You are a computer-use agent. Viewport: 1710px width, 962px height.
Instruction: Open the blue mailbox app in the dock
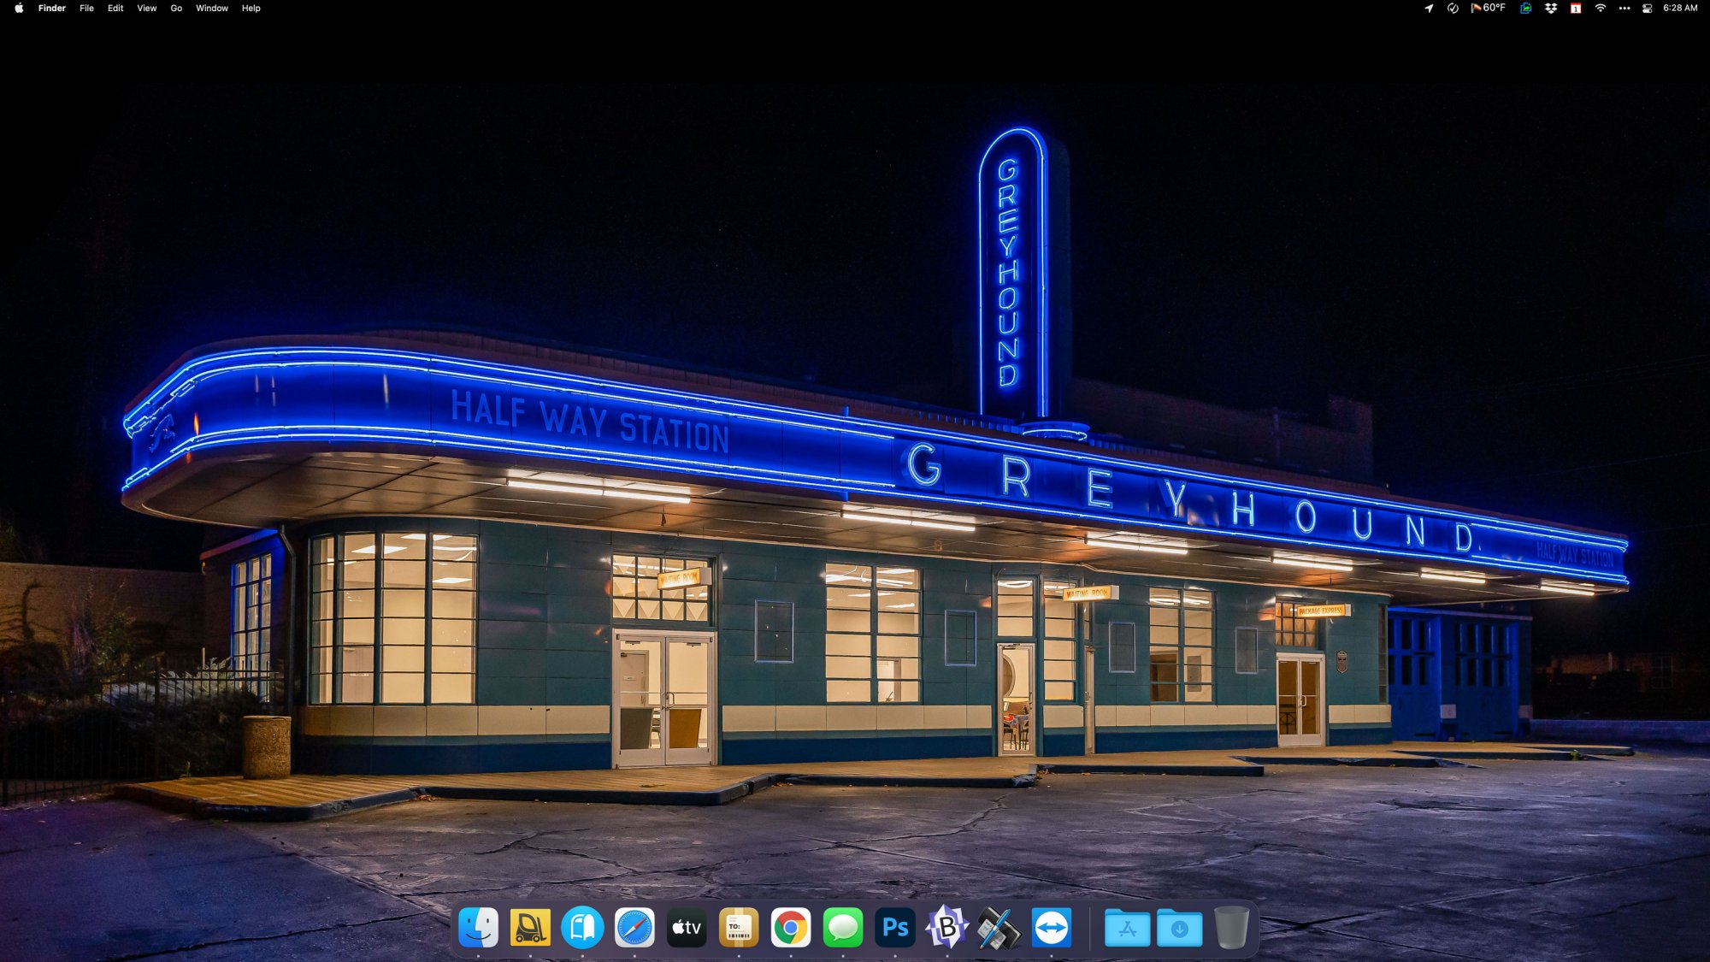582,928
